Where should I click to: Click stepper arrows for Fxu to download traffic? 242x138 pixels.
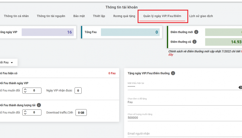25,112
